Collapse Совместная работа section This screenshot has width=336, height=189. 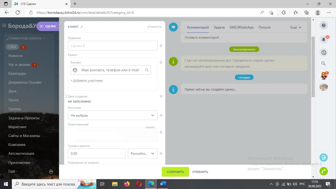(x=27, y=38)
